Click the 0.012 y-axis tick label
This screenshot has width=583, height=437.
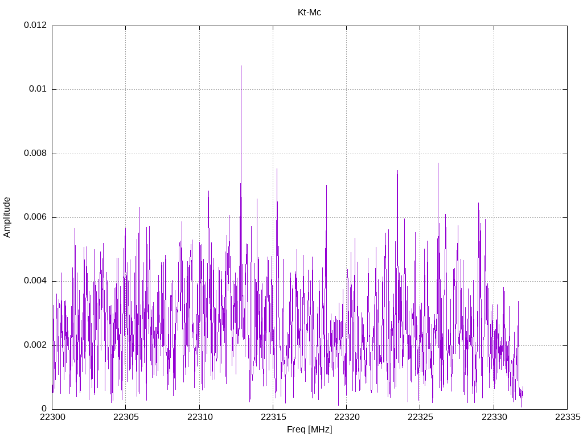click(35, 25)
